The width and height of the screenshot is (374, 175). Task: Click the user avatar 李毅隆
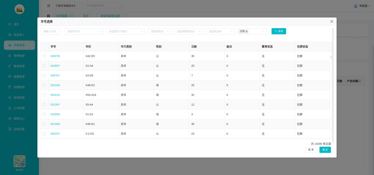tap(355, 6)
